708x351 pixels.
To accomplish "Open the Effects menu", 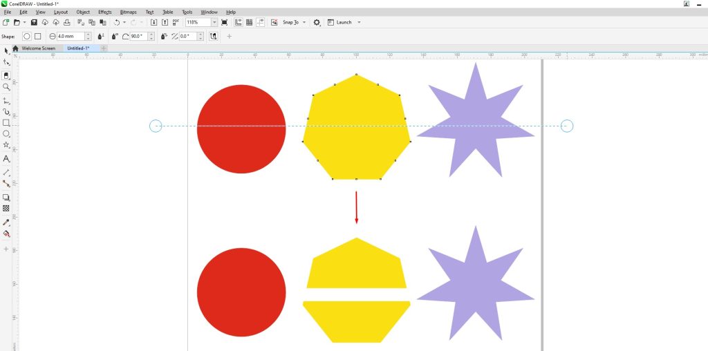I will (104, 12).
